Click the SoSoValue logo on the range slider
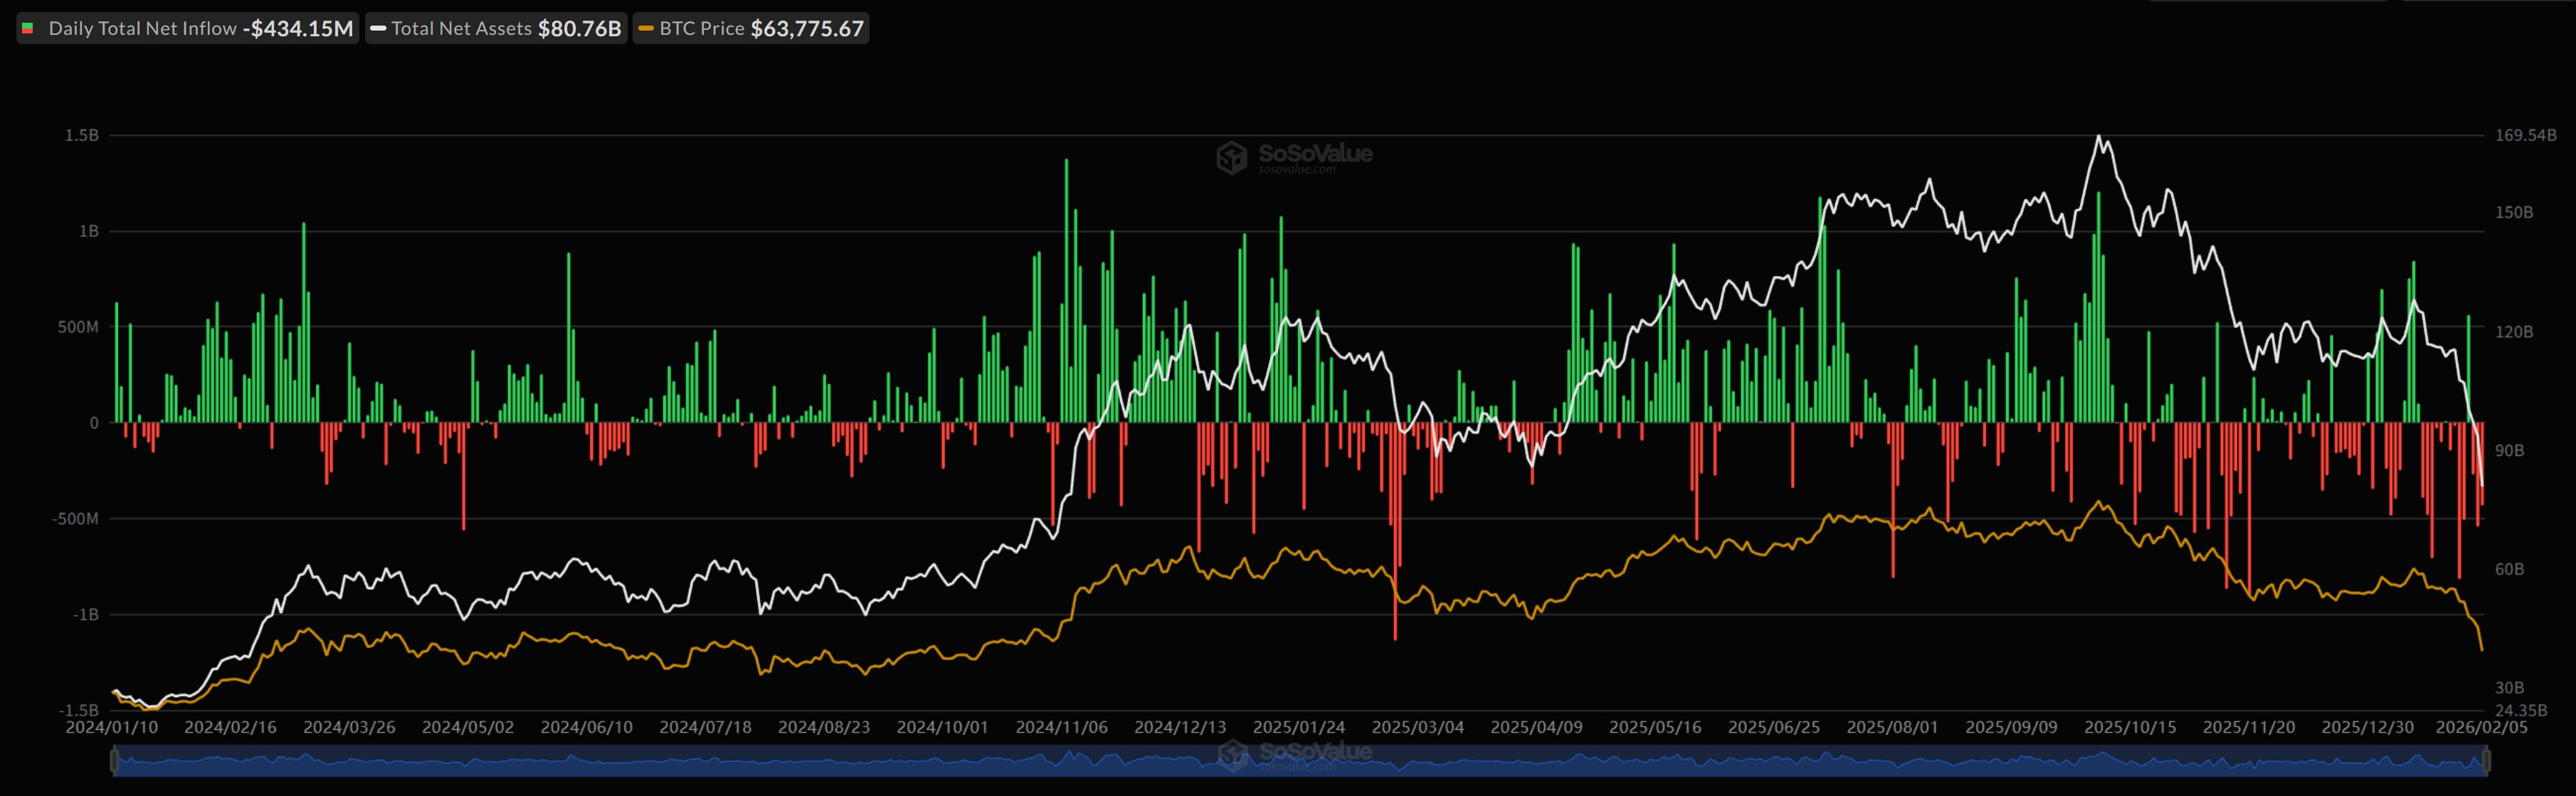The image size is (2576, 796). click(1233, 755)
